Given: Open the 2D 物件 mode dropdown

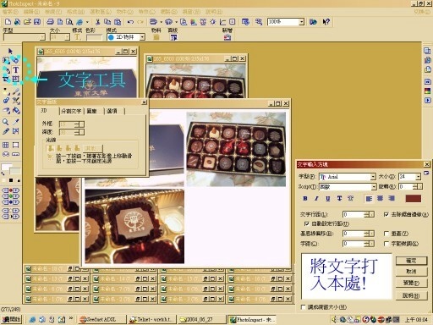Looking at the screenshot, I should coord(142,37).
